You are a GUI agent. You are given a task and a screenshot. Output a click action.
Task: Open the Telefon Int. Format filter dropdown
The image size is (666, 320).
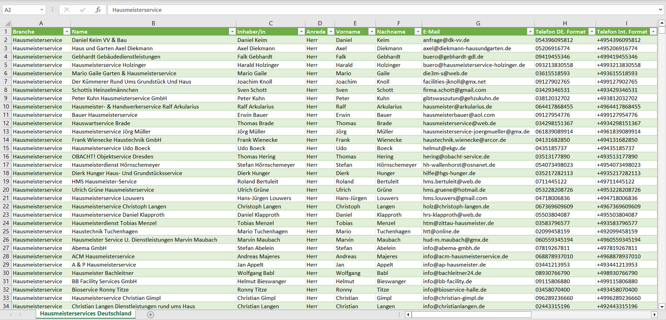click(653, 32)
